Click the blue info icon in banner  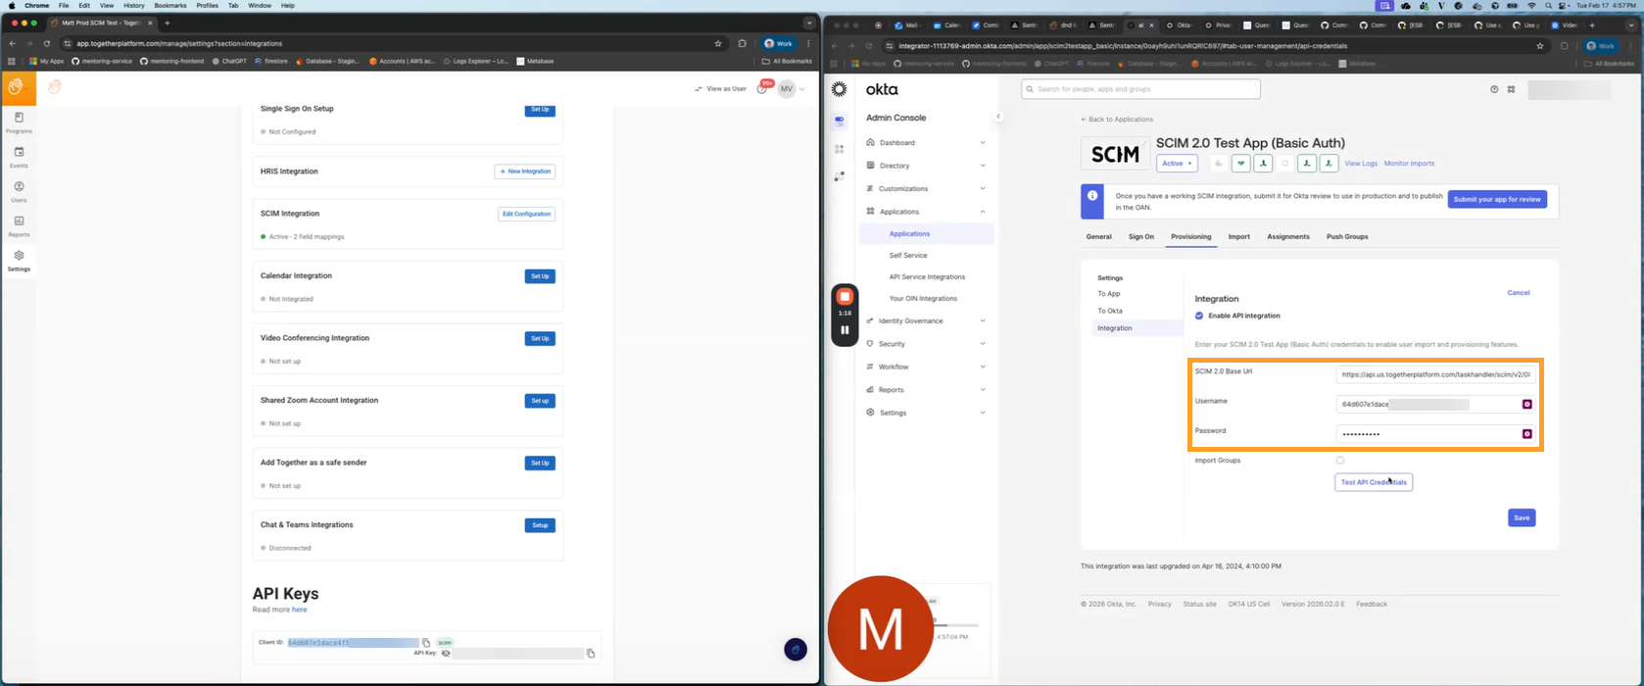[x=1092, y=196]
